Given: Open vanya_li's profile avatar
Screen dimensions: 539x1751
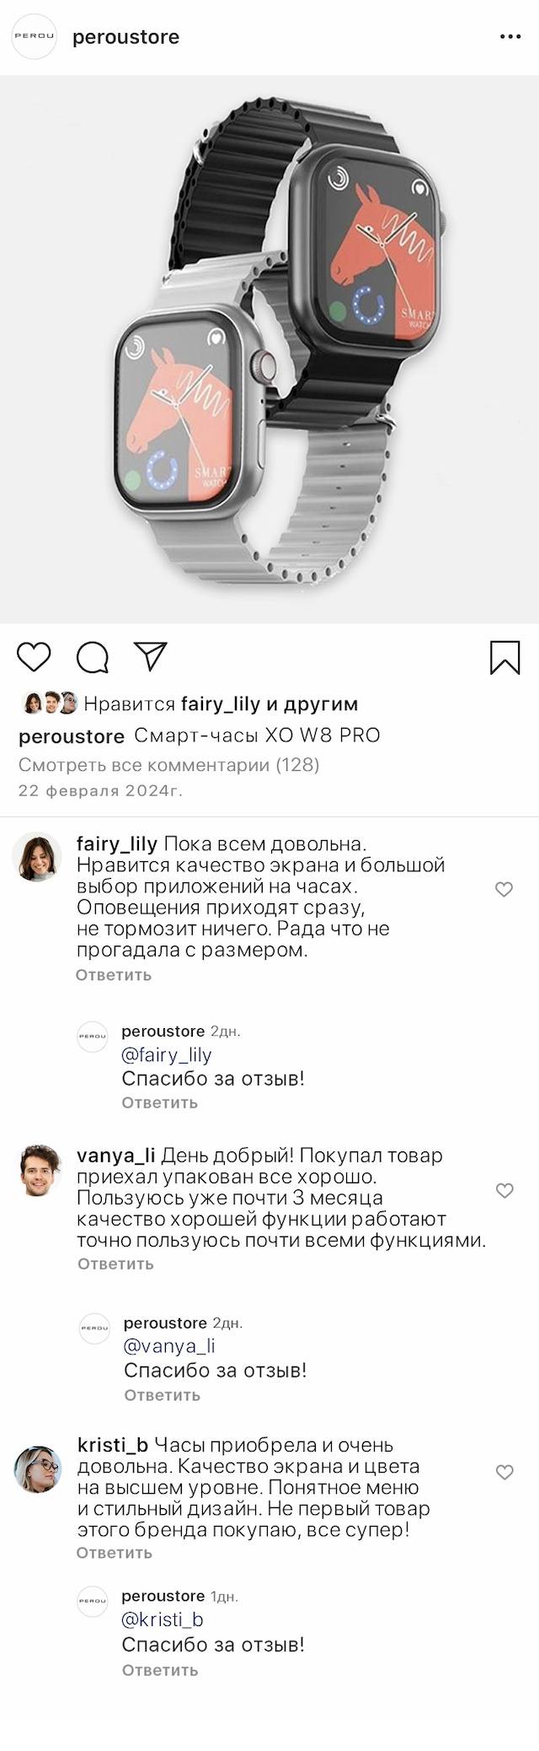Looking at the screenshot, I should [x=40, y=1171].
